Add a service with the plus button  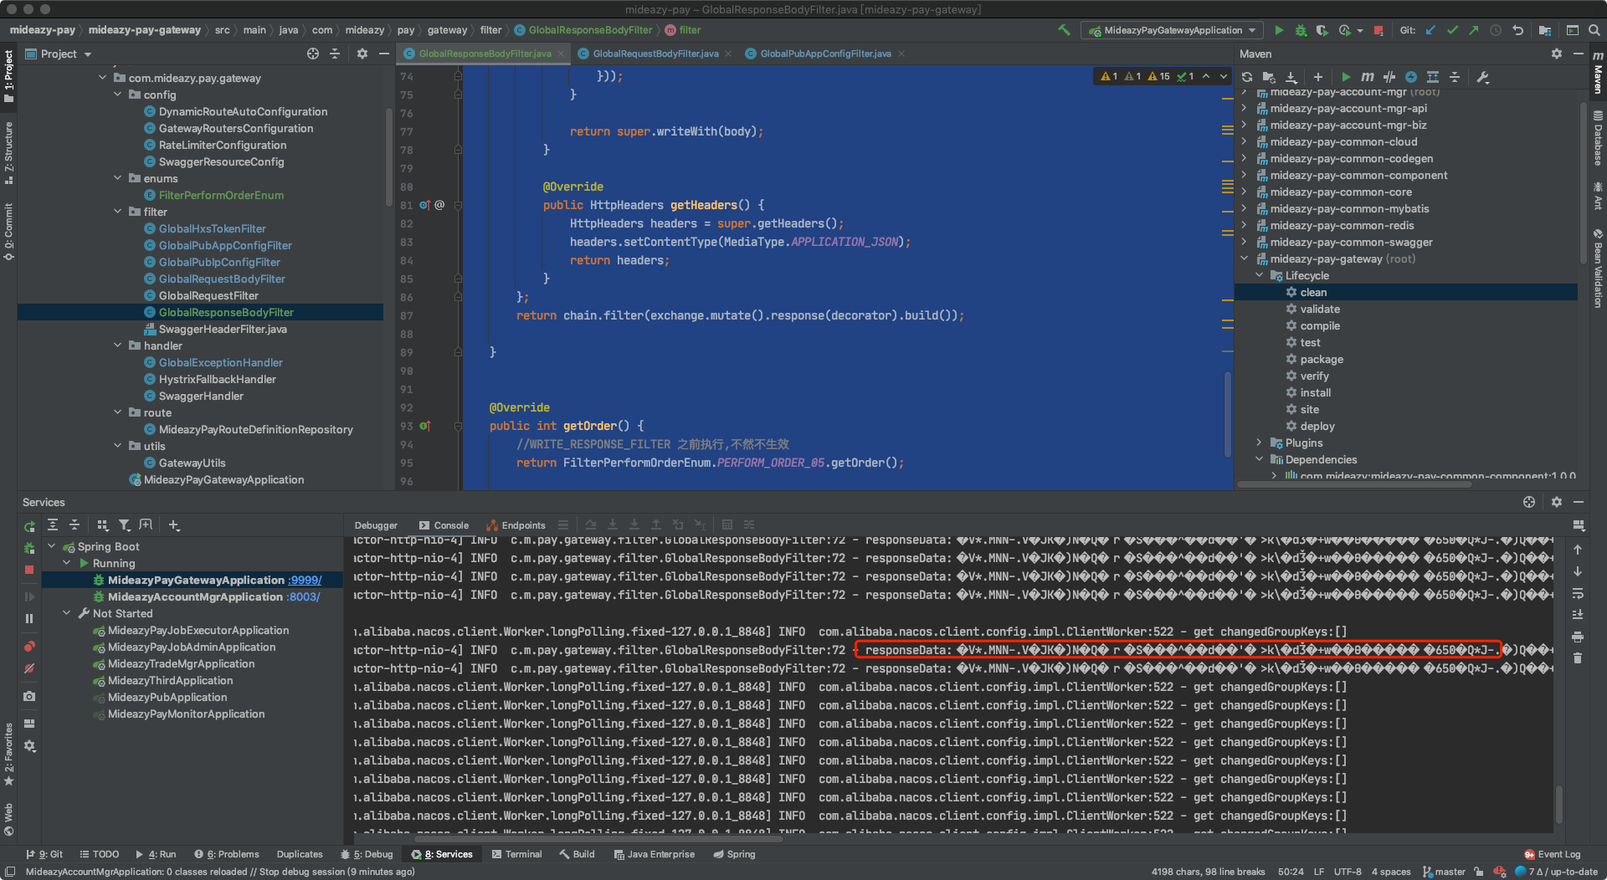[x=174, y=525]
